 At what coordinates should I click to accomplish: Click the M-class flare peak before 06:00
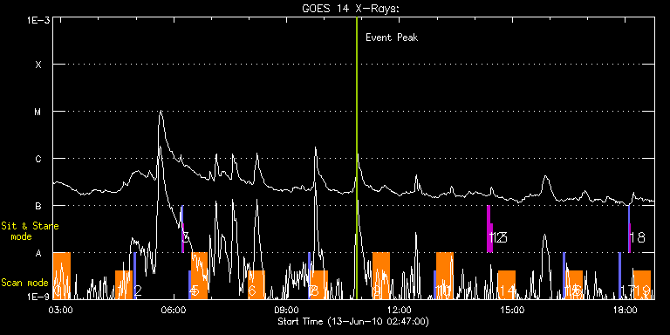[161, 112]
